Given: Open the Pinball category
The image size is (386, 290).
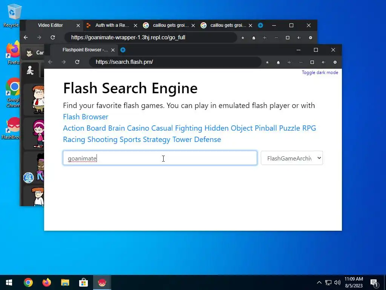Looking at the screenshot, I should coord(266,128).
